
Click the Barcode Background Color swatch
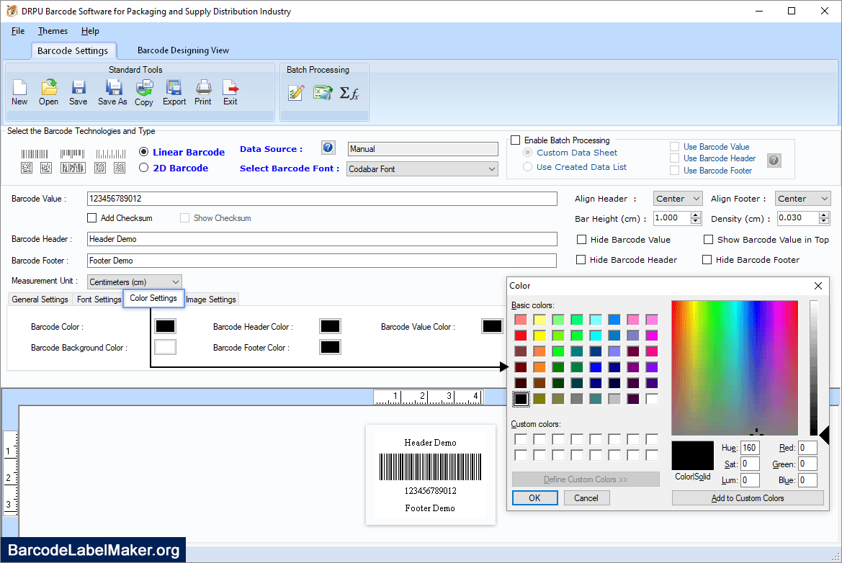(x=165, y=347)
